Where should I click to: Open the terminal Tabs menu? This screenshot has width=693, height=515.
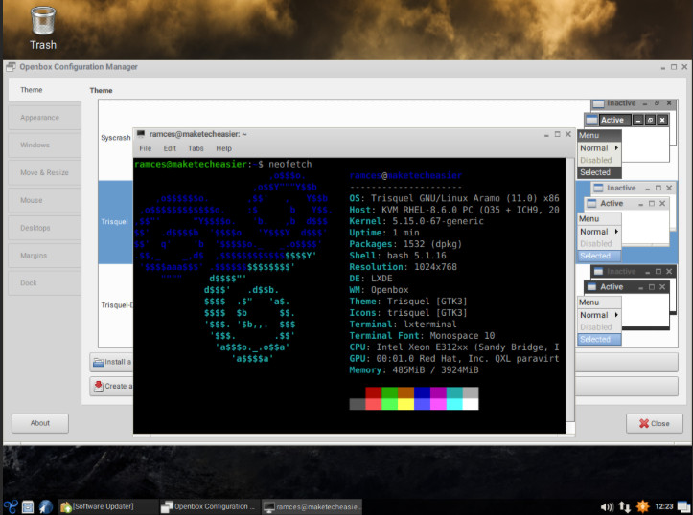(196, 148)
